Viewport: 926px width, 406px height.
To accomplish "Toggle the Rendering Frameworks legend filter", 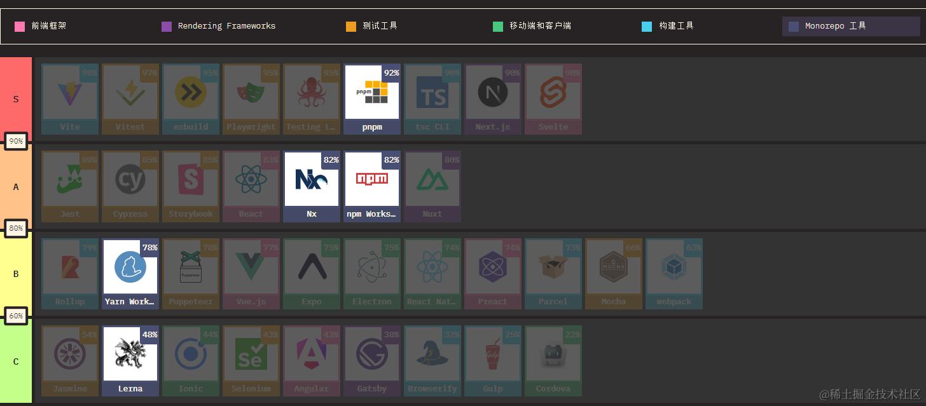I will [x=219, y=26].
